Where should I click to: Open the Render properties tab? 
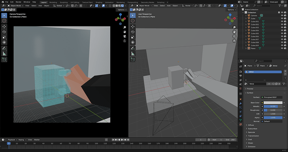240,72
